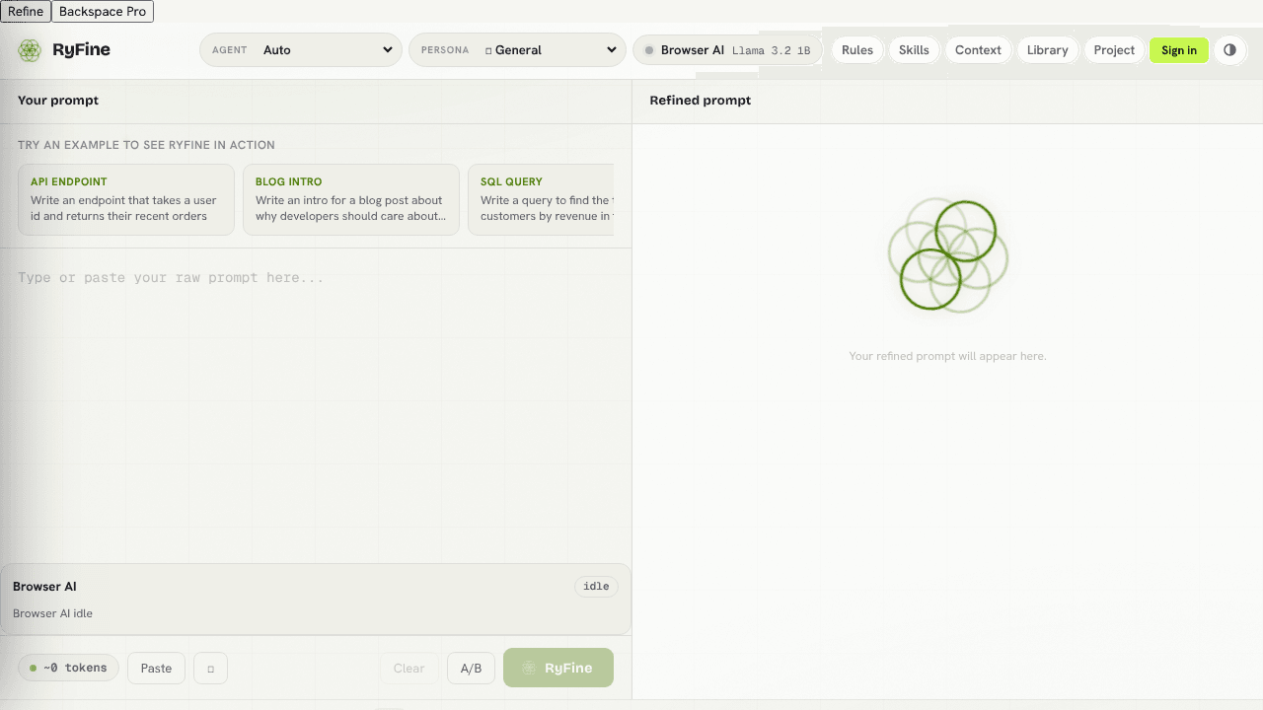
Task: Expand the Persona General dropdown
Action: (517, 50)
